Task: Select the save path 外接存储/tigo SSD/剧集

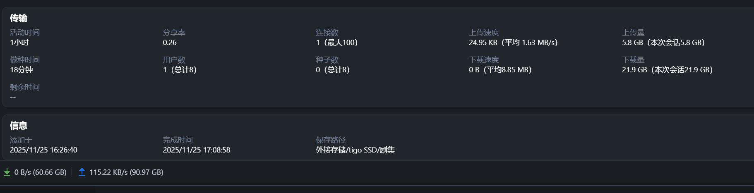Action: [x=355, y=150]
